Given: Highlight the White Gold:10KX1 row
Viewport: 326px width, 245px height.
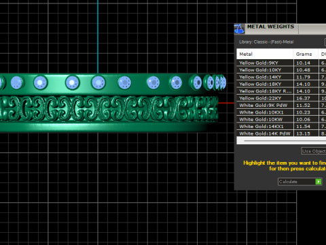Looking at the screenshot, I should (x=281, y=112).
